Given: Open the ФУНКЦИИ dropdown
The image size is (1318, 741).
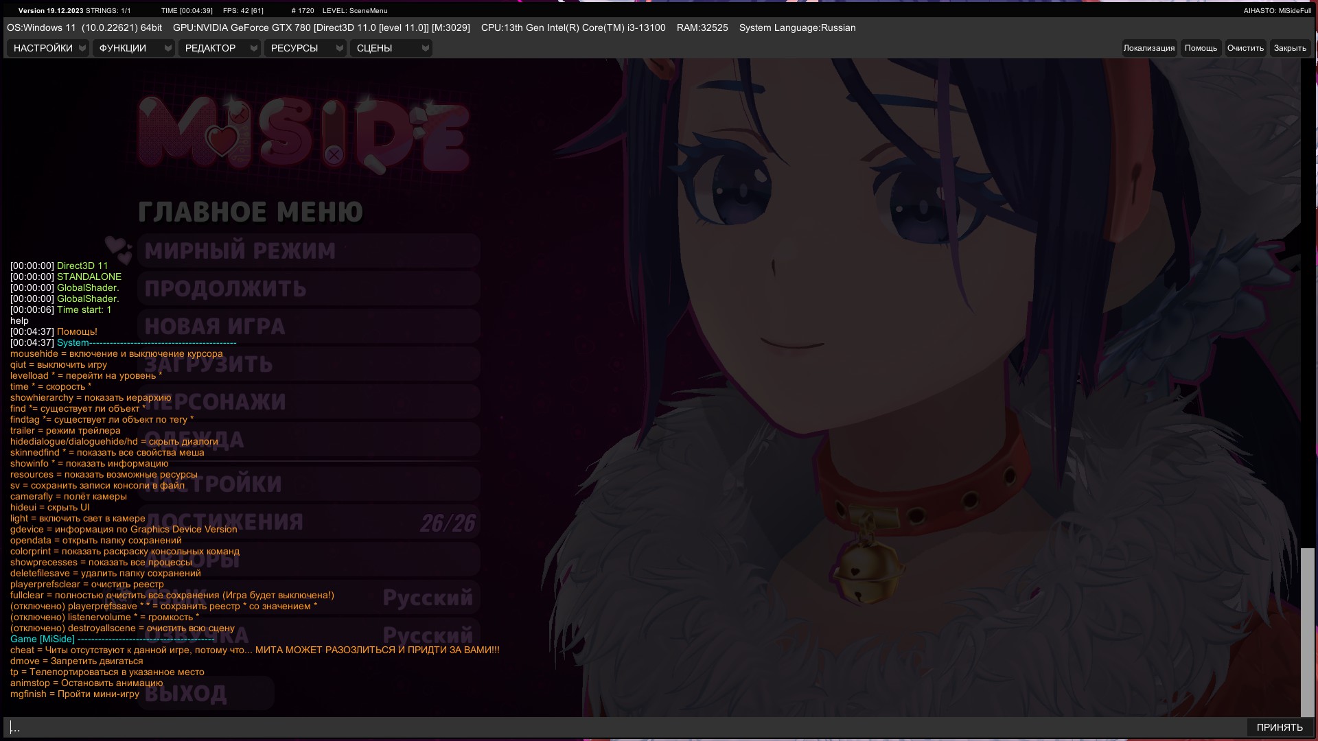Looking at the screenshot, I should point(133,48).
